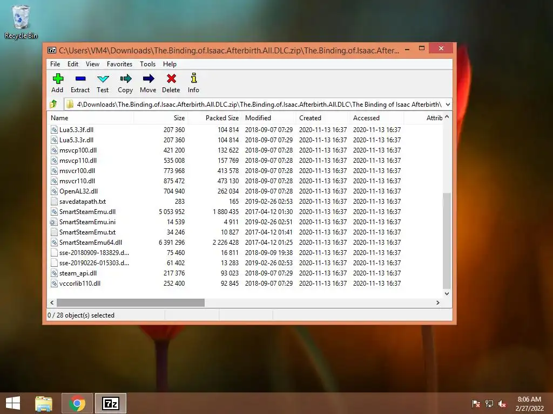Click the horizontal scrollbar right arrow

[437, 302]
